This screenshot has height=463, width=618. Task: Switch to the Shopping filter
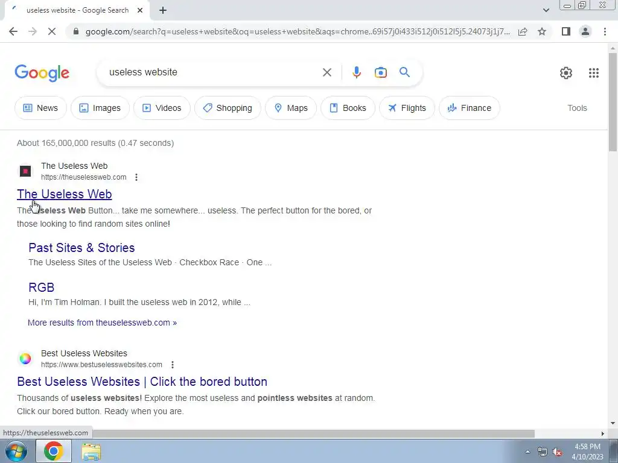click(228, 108)
